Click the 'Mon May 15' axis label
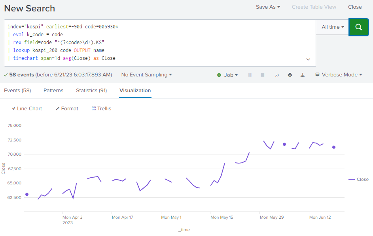 click(222, 217)
